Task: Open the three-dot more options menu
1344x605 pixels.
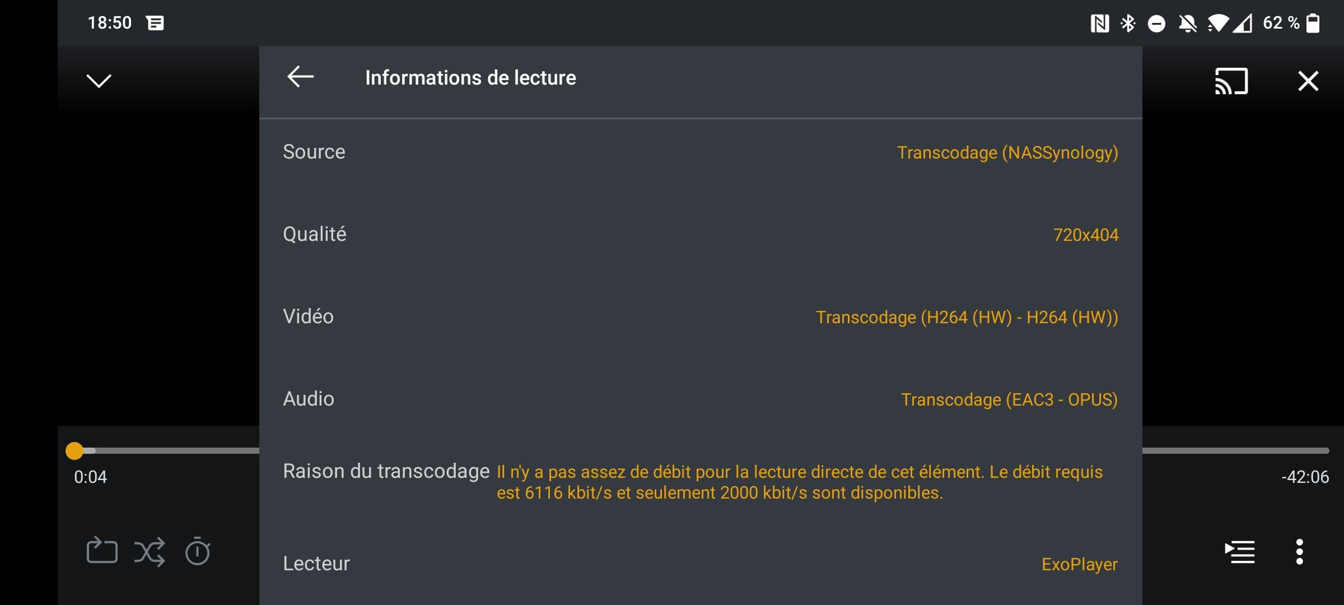Action: (x=1299, y=552)
